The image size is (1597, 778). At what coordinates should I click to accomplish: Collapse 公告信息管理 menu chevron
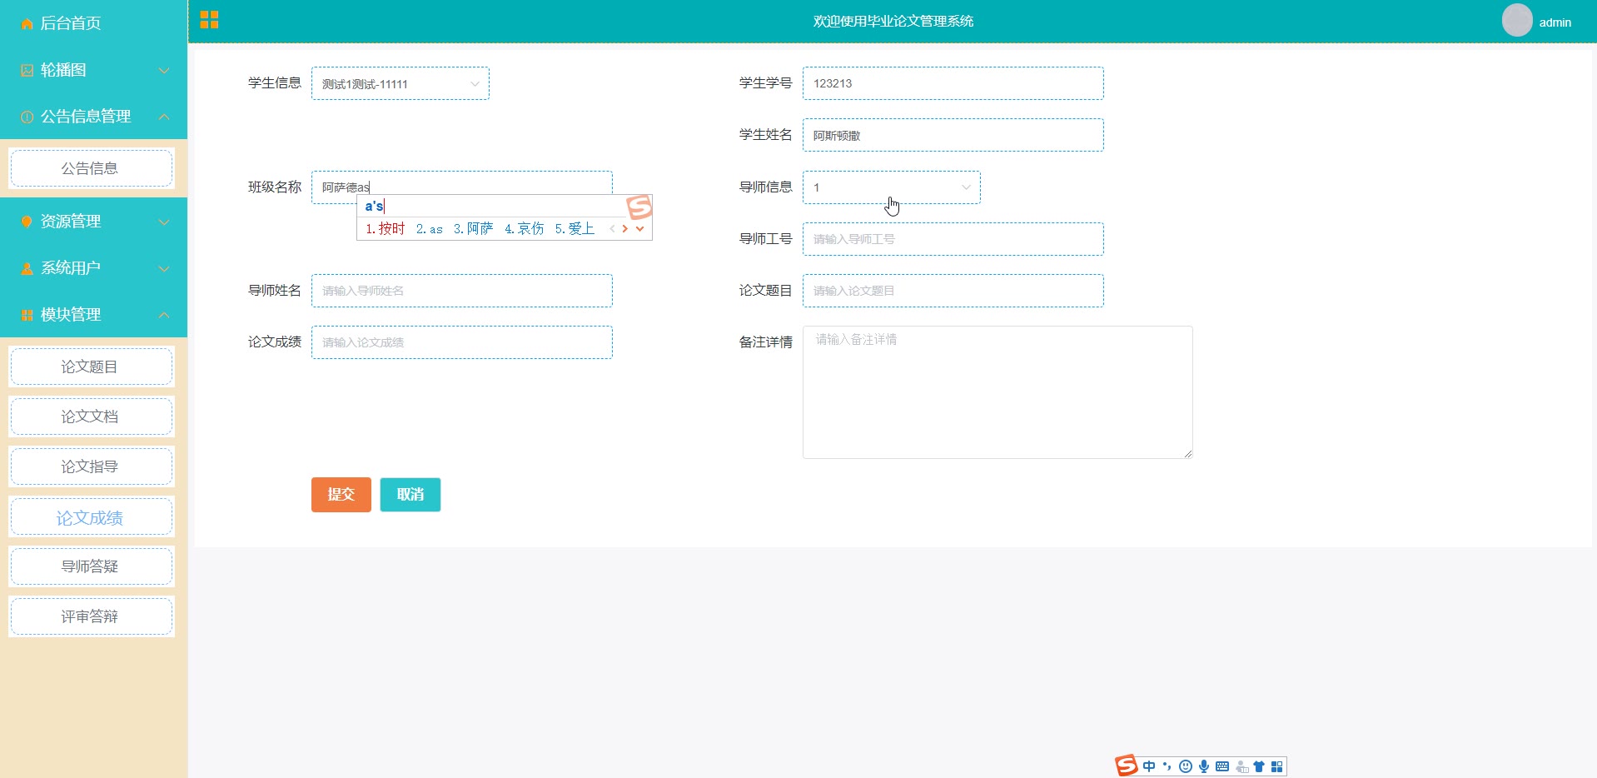[x=164, y=117]
